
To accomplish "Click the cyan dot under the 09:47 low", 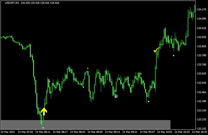I will 148,101.
